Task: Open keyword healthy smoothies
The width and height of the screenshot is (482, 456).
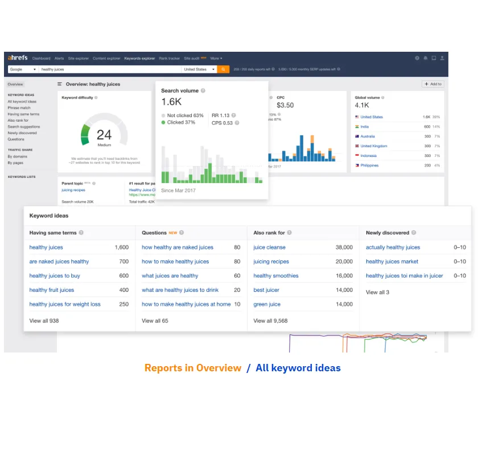Action: (x=276, y=276)
